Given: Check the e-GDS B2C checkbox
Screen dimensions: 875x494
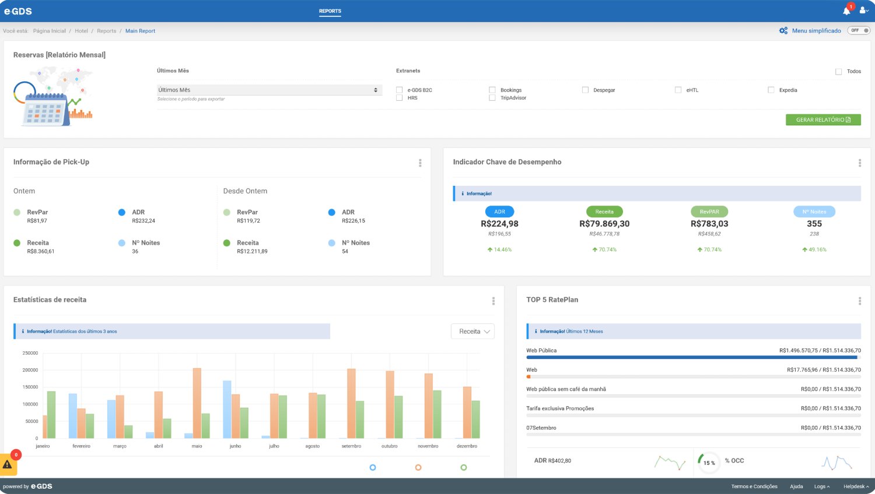Looking at the screenshot, I should pos(400,90).
